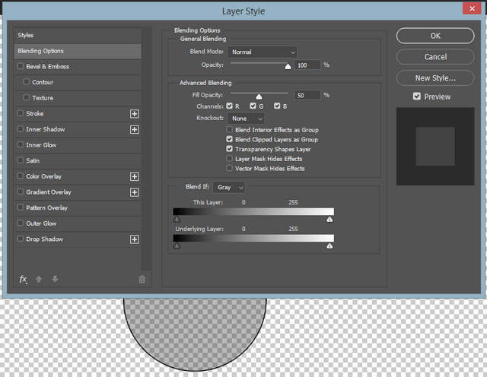Toggle Pattern Overlay checkbox
Screen dimensions: 487x377
(21, 207)
